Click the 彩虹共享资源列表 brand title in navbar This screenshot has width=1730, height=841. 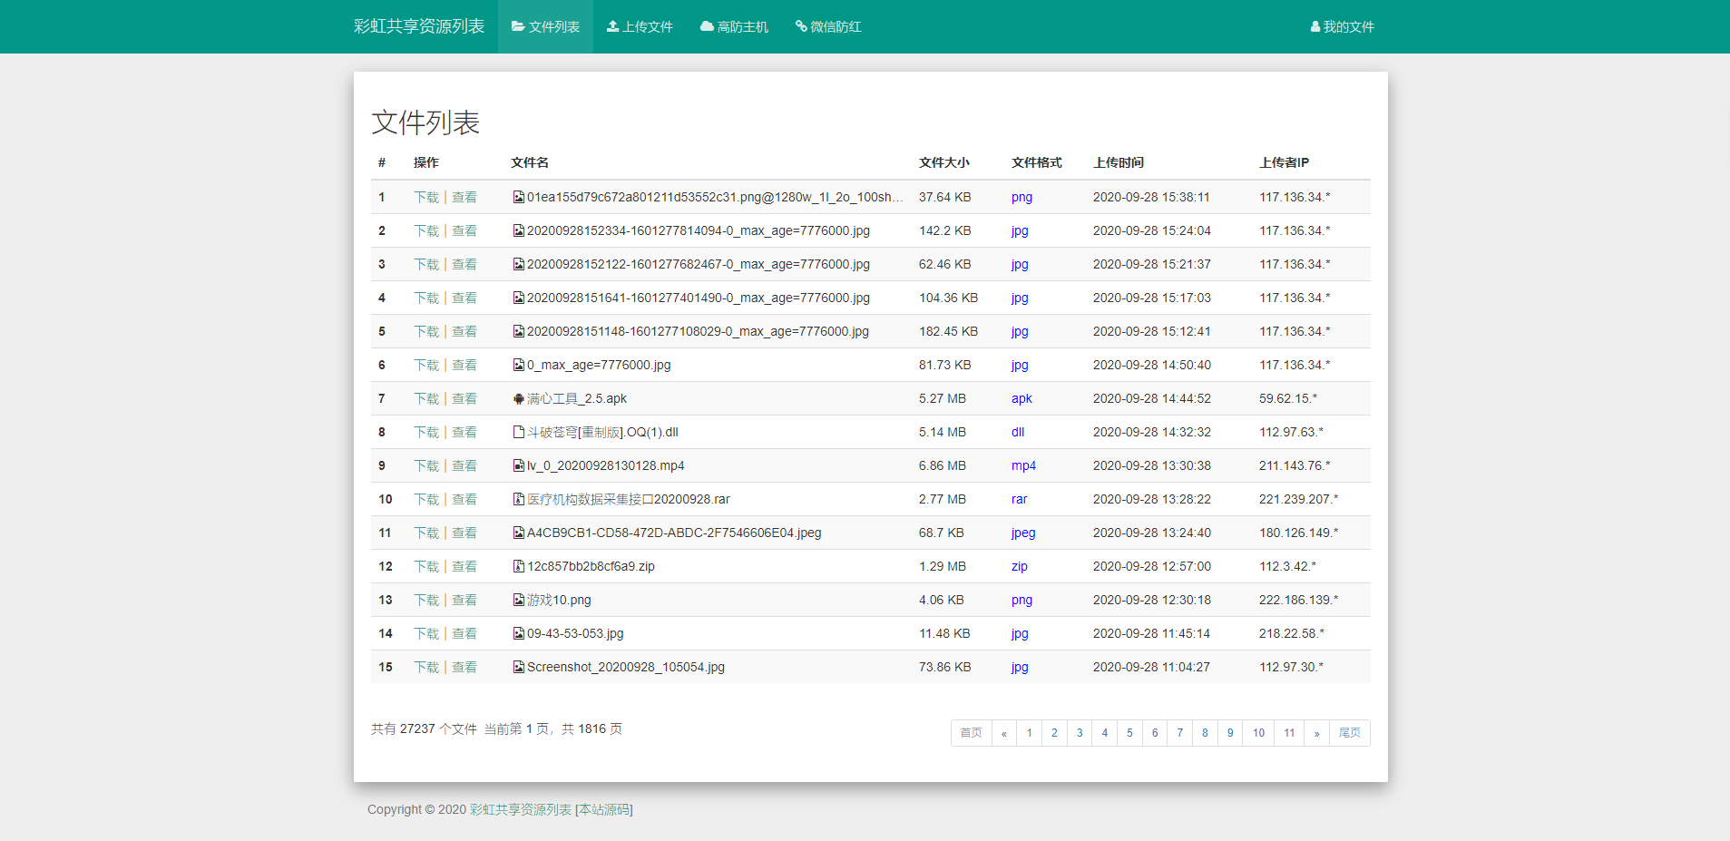(x=419, y=26)
